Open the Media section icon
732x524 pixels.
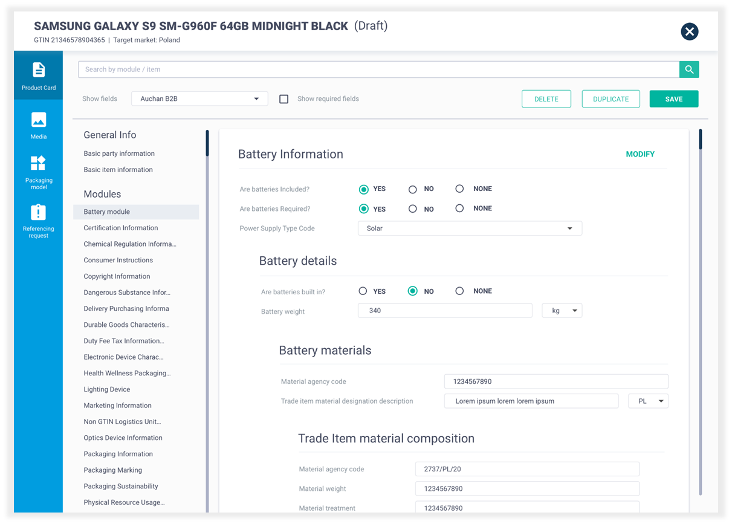coord(39,125)
